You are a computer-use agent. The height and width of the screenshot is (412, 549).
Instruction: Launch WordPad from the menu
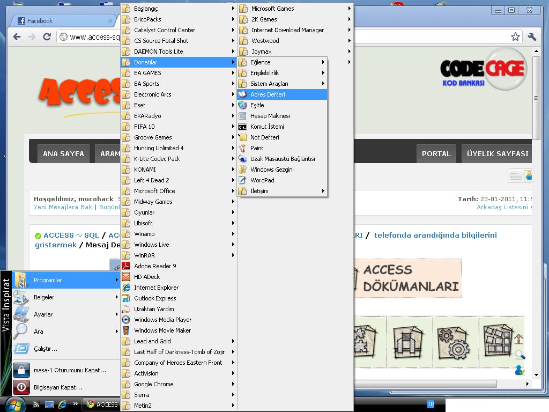click(262, 180)
